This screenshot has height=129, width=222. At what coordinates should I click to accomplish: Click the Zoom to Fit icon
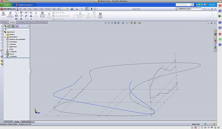[106, 23]
